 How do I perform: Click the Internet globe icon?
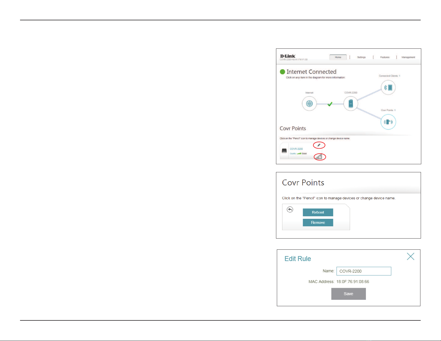(x=309, y=104)
